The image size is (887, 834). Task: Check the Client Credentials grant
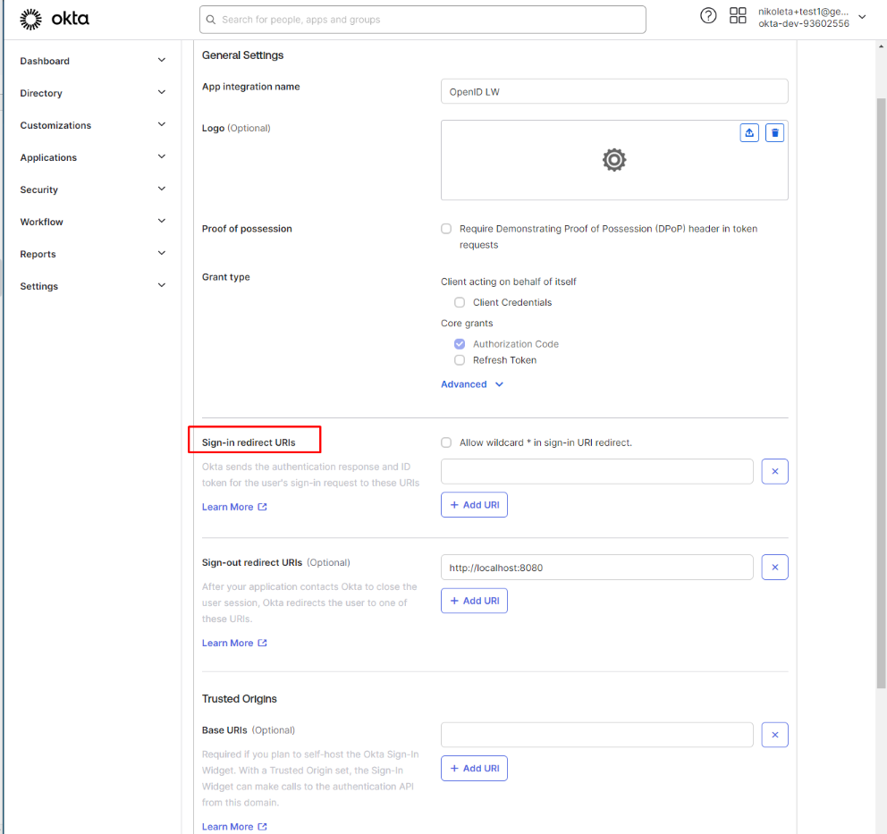[x=460, y=302]
